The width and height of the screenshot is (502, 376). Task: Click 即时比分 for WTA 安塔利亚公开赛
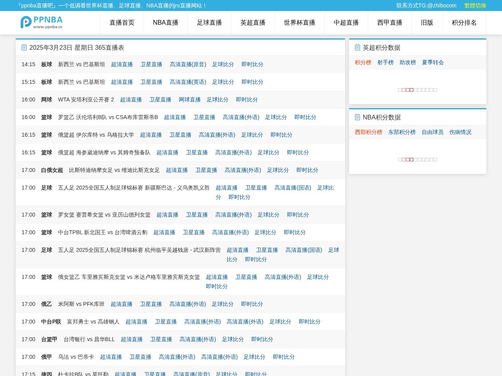pos(247,99)
